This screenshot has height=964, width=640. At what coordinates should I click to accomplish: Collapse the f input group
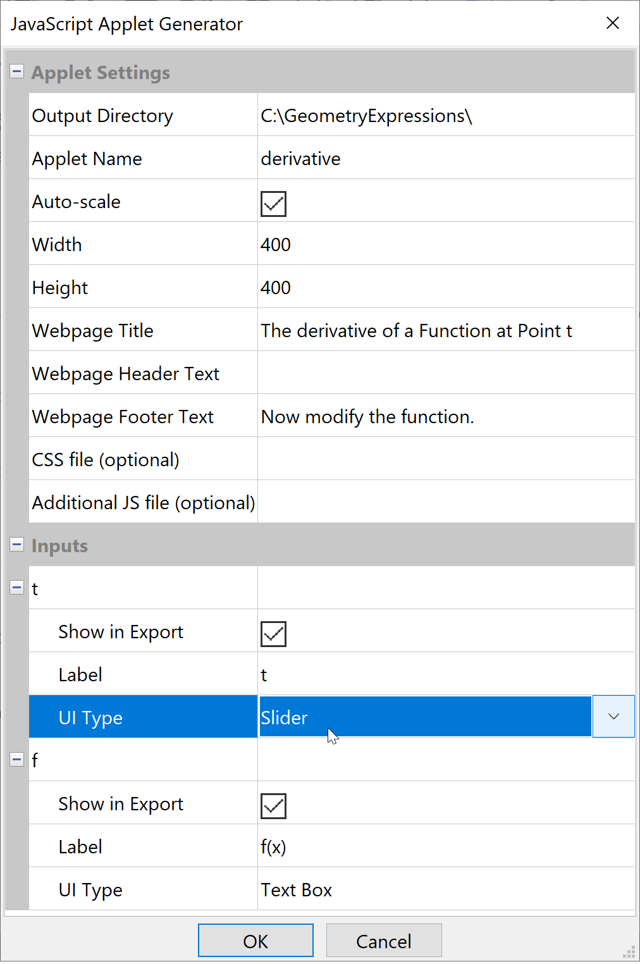[x=16, y=759]
